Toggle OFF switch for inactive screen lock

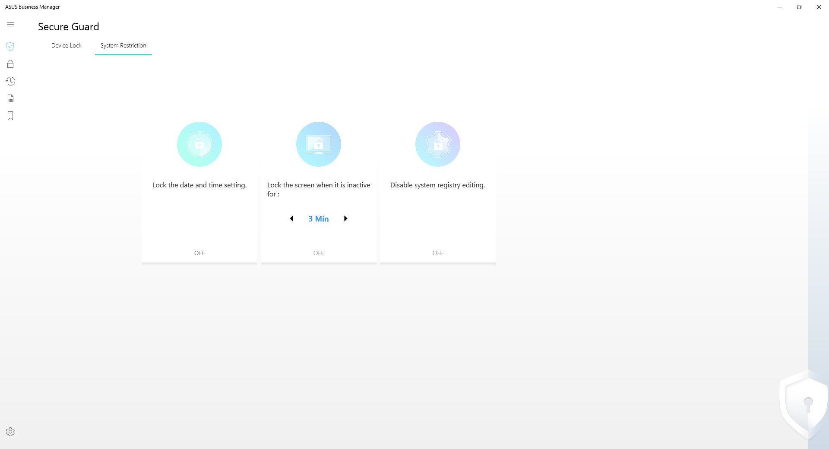pos(318,253)
